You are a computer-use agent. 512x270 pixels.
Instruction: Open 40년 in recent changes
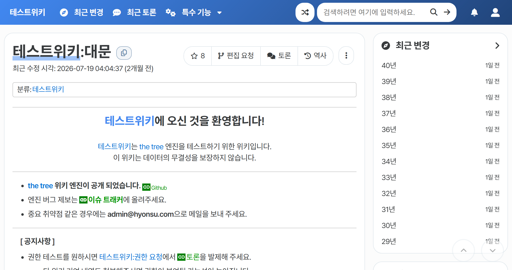coord(389,65)
